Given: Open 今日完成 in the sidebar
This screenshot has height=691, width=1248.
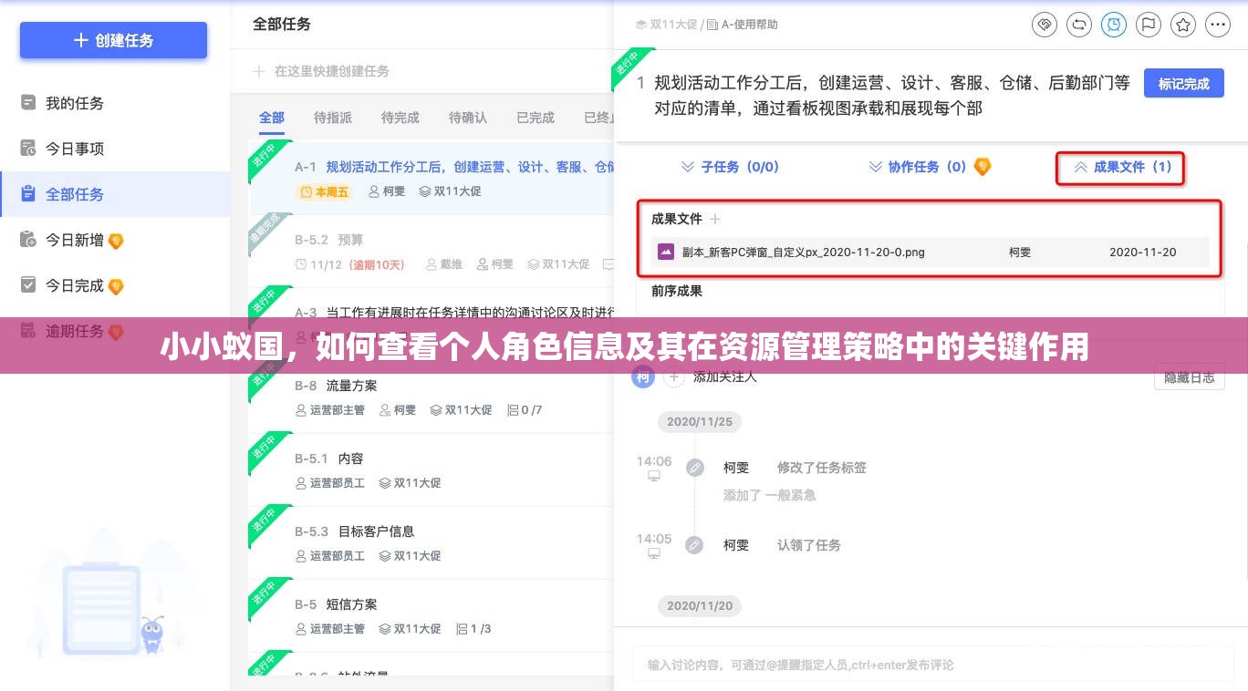Looking at the screenshot, I should [75, 285].
